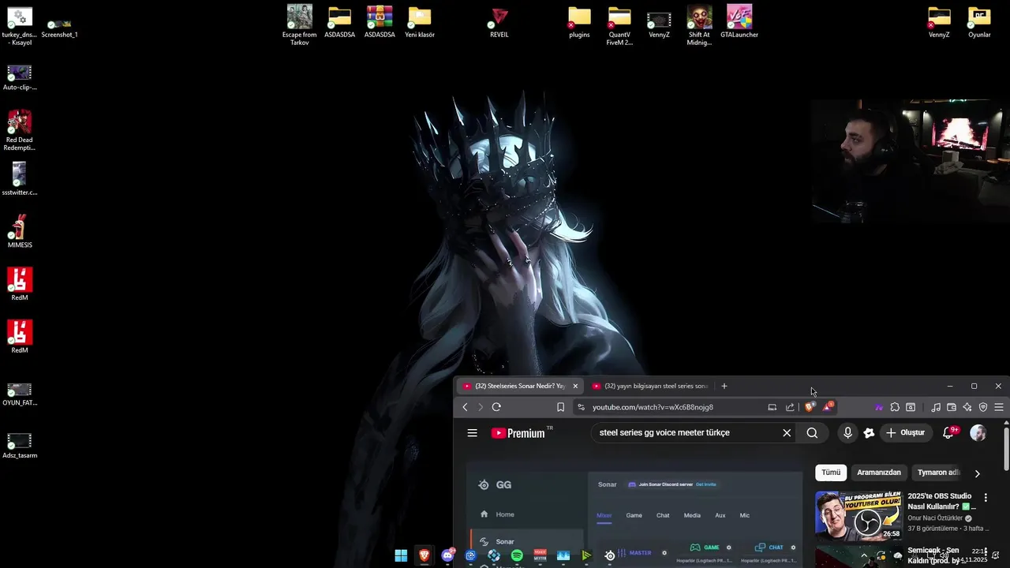Image resolution: width=1010 pixels, height=568 pixels.
Task: Open Spotify from the taskbar
Action: 517,555
